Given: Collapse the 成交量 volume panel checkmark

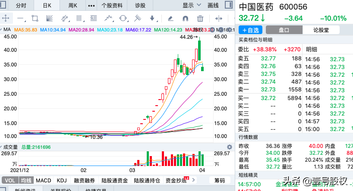Looking at the screenshot, I should pyautogui.click(x=1, y=147).
